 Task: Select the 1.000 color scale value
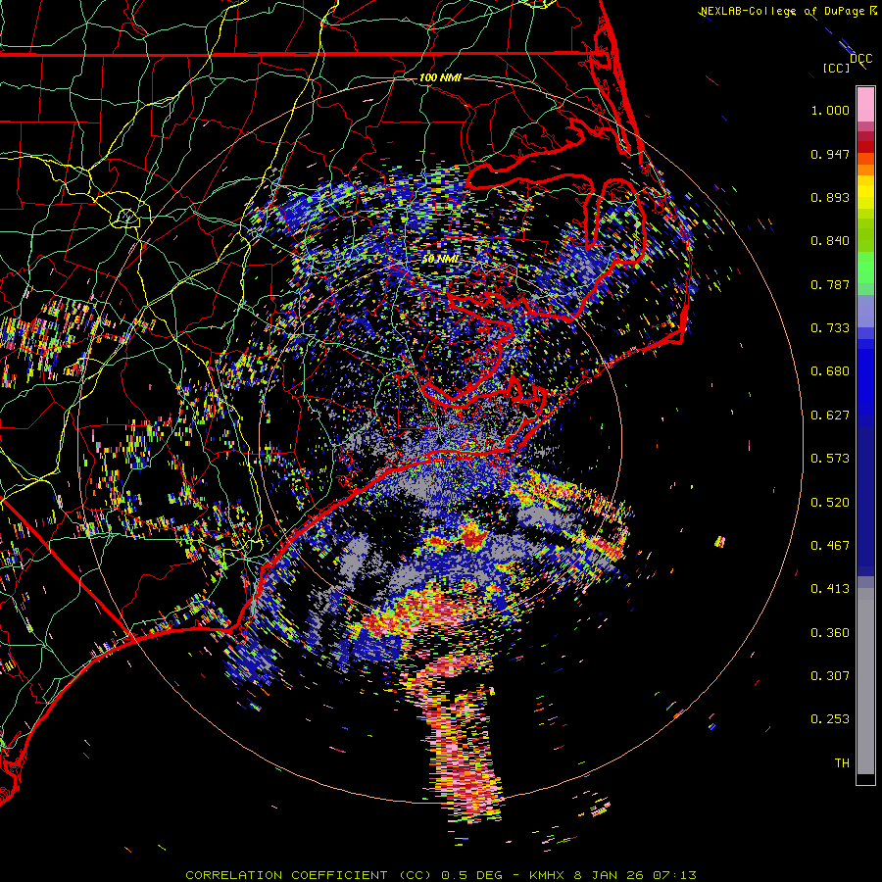(830, 110)
